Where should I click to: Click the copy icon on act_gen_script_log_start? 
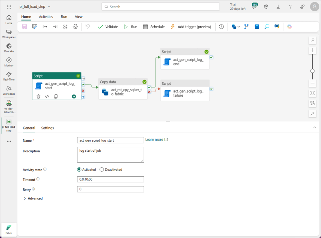coord(56,97)
